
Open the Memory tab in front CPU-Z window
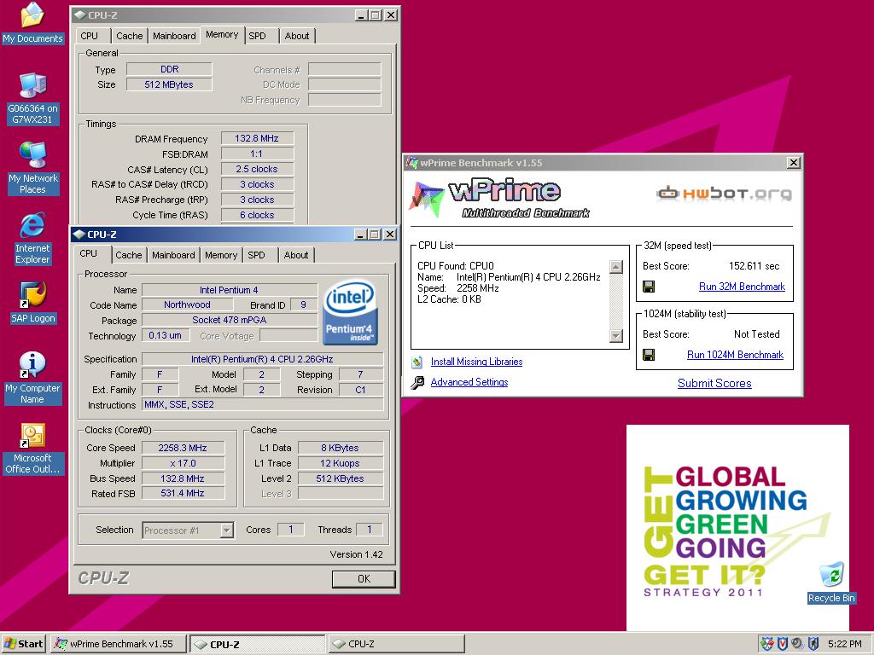point(221,255)
